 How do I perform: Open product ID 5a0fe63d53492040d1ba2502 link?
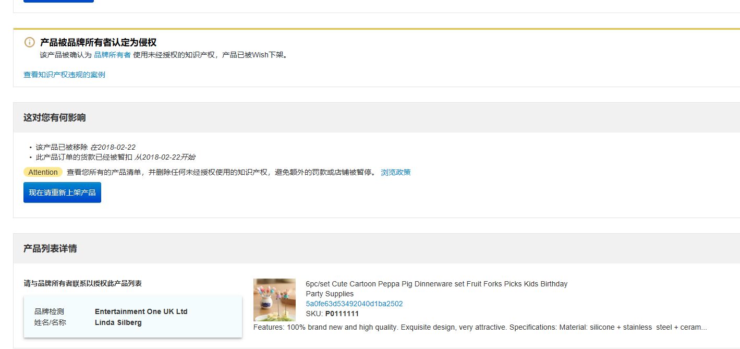point(354,304)
